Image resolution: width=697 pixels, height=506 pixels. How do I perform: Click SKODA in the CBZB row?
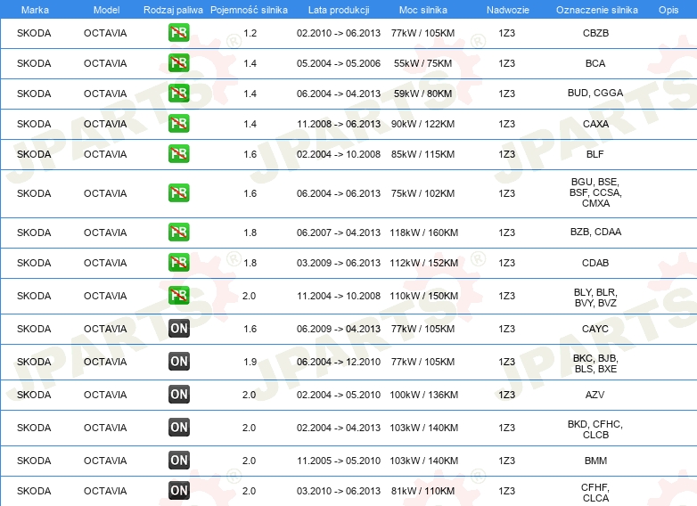tap(34, 33)
